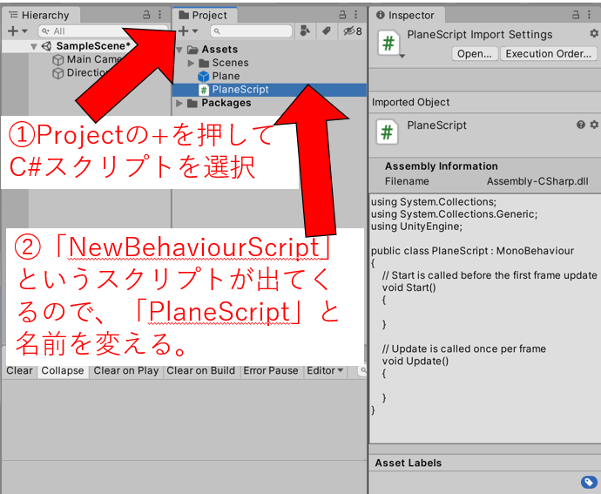Click the blue asset label tag icon
601x494 pixels.
589,482
